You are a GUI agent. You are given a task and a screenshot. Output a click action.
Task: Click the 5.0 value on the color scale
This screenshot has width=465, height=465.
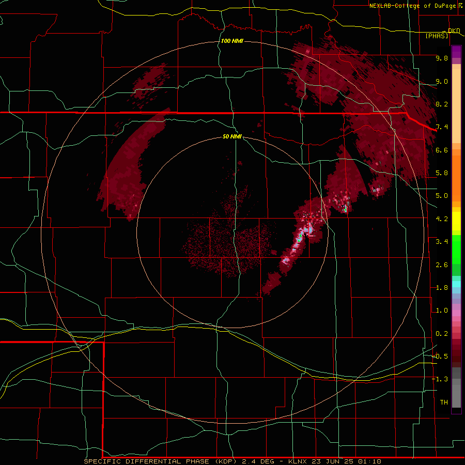tap(442, 196)
